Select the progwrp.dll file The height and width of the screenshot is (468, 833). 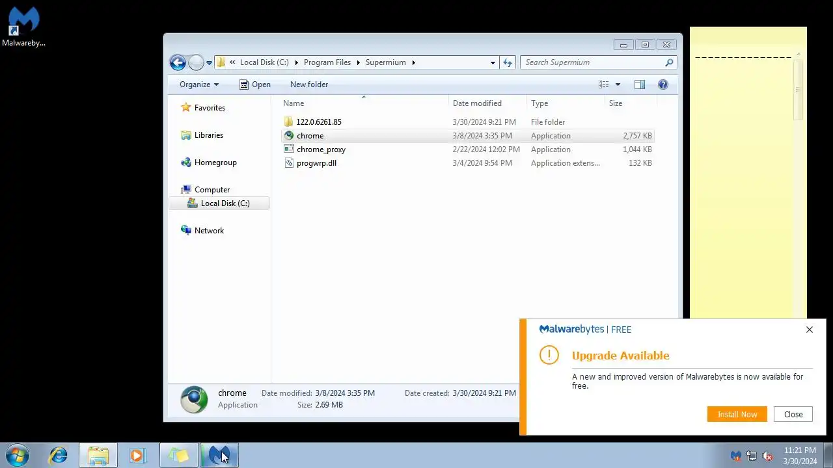point(467,163)
